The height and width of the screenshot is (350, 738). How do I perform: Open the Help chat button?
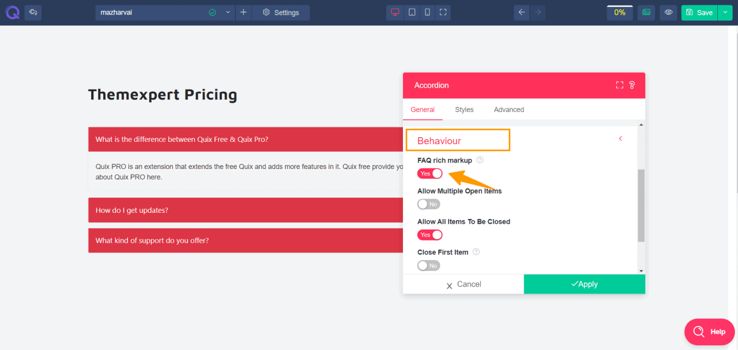(x=710, y=332)
